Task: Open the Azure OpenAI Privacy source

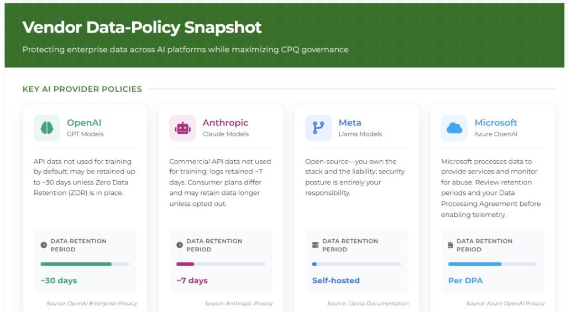Action: (x=505, y=303)
